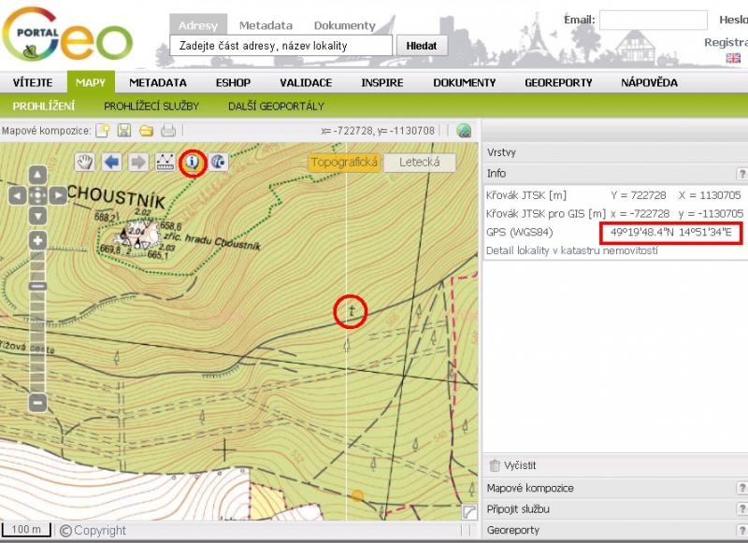748x543 pixels.
Task: Open the METADATA menu tab
Action: click(x=158, y=82)
